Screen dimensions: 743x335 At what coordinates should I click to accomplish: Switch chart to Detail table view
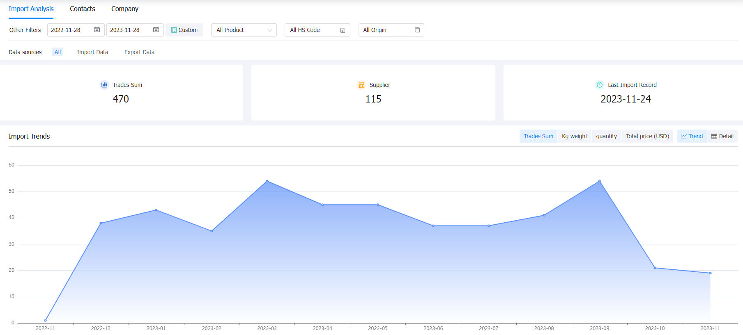722,136
